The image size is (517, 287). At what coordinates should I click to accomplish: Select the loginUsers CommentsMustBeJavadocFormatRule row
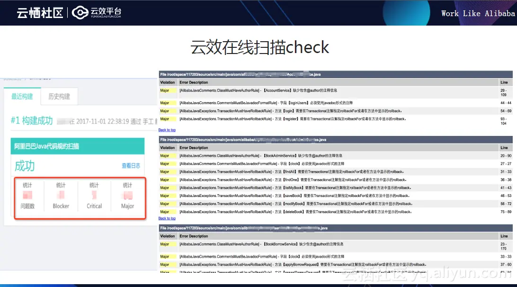pyautogui.click(x=336, y=103)
